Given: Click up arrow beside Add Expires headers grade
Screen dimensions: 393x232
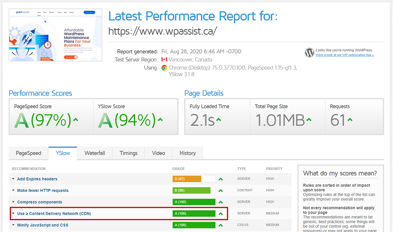Looking at the screenshot, I should 221,179.
